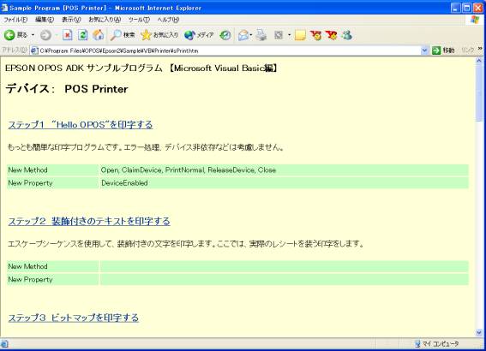
Task: Click the Go (移動) button
Action: [443, 51]
